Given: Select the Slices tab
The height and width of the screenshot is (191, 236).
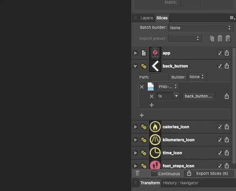Looking at the screenshot, I should click(x=162, y=18).
